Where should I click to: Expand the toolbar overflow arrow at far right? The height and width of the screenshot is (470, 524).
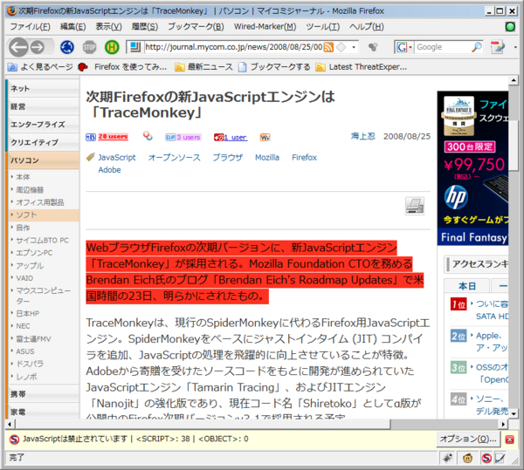tap(515, 47)
